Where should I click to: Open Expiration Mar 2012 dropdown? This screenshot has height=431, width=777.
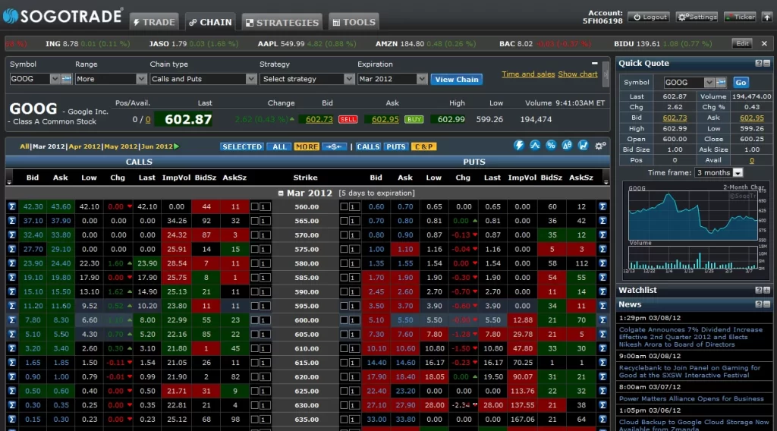point(421,79)
